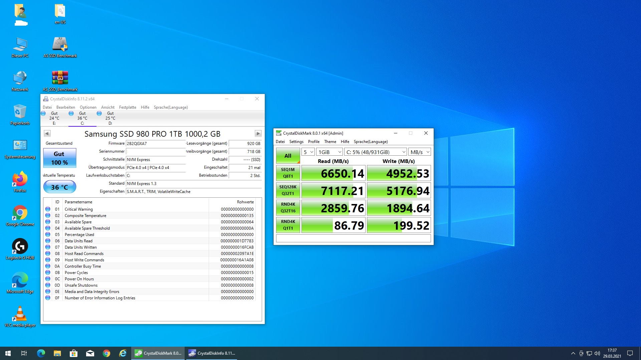
Task: Open the MB/s unit dropdown
Action: pyautogui.click(x=420, y=152)
